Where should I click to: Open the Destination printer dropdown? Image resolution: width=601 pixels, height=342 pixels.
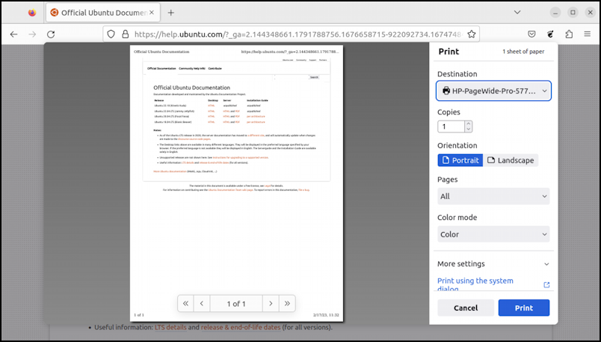[493, 91]
